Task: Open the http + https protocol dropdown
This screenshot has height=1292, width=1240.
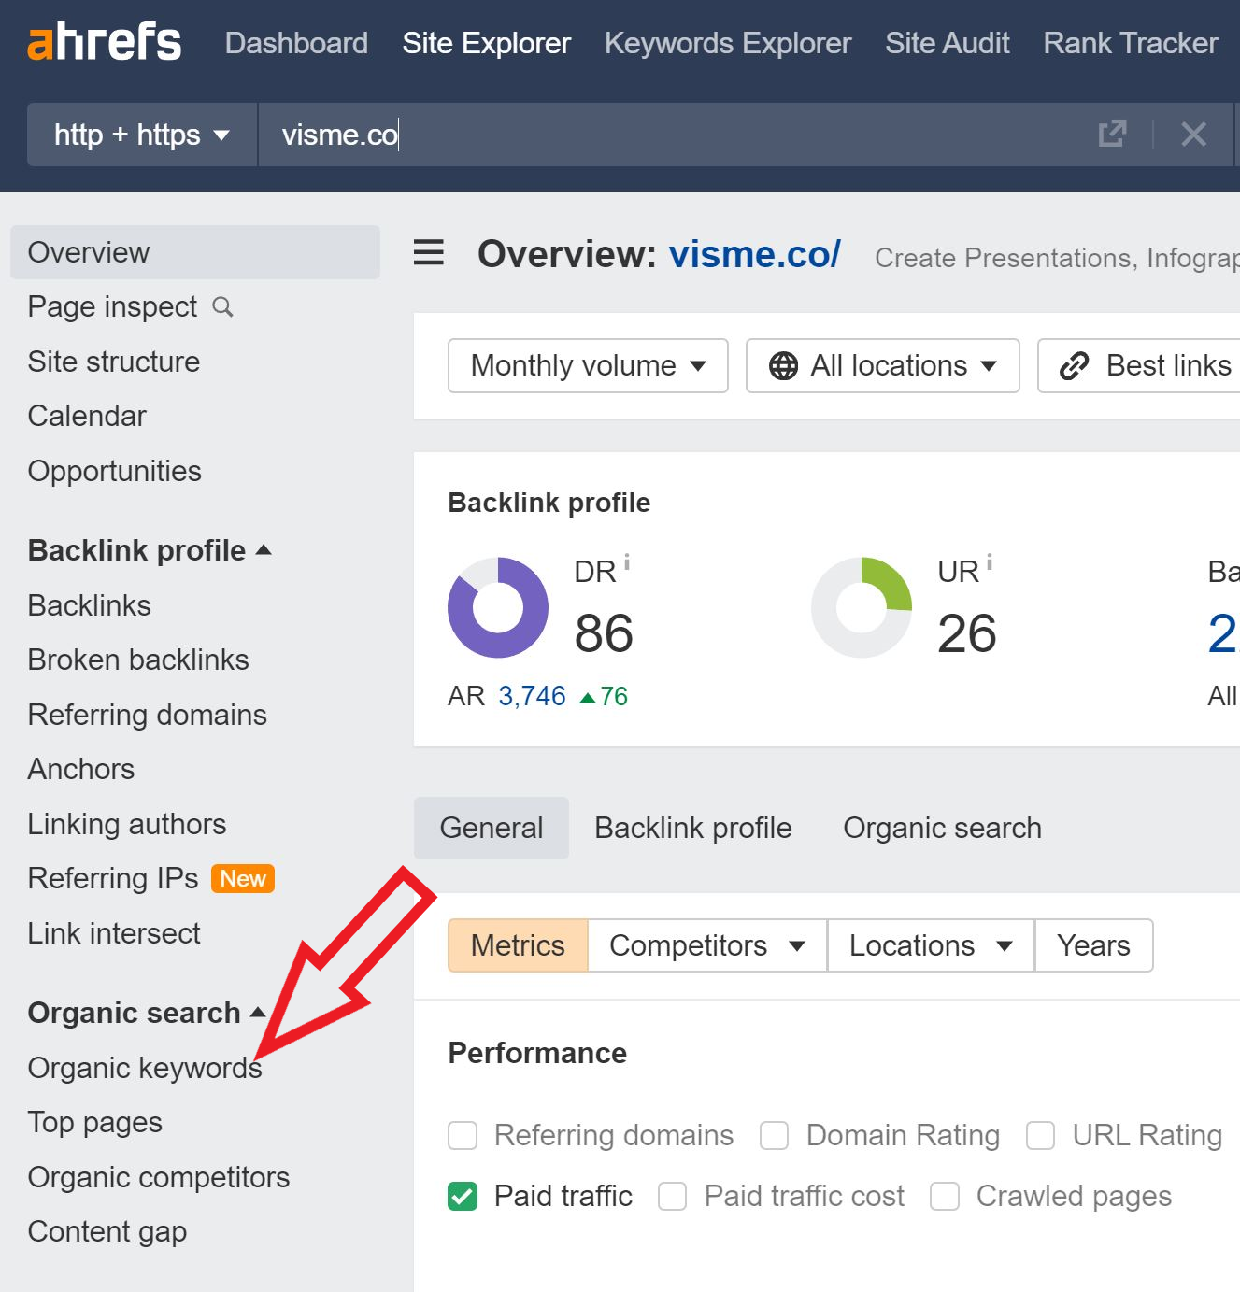Action: pyautogui.click(x=142, y=135)
